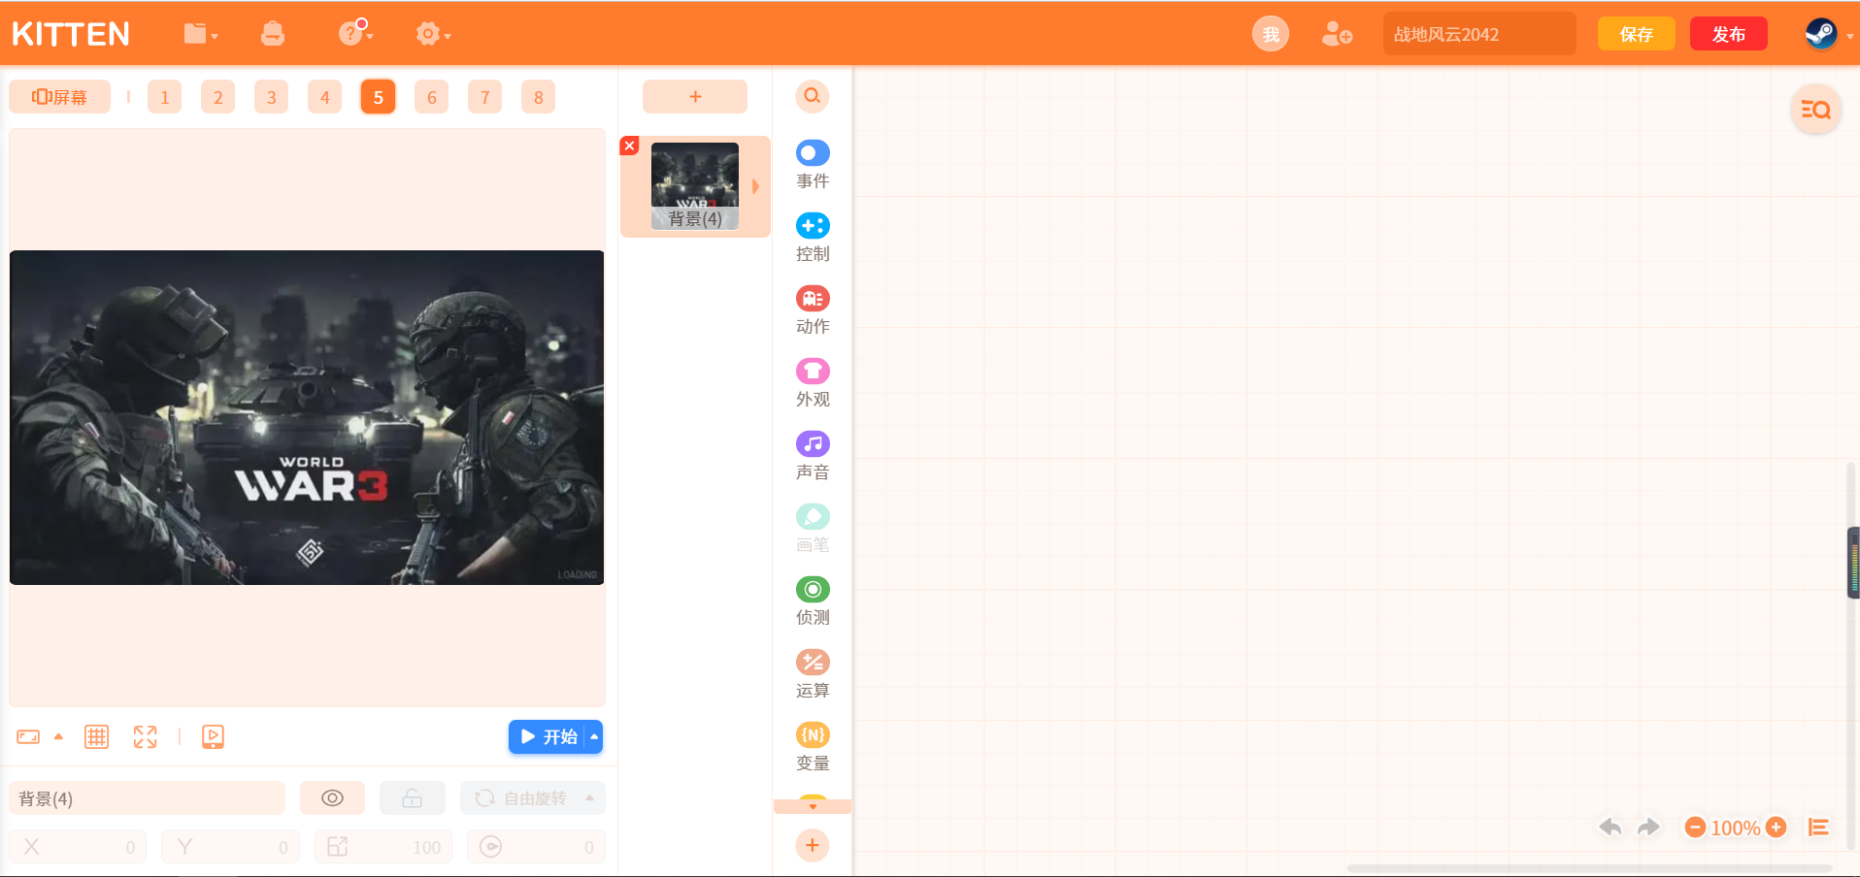The height and width of the screenshot is (877, 1860).
Task: Open the profile avatar dropdown arrow
Action: pyautogui.click(x=1849, y=36)
